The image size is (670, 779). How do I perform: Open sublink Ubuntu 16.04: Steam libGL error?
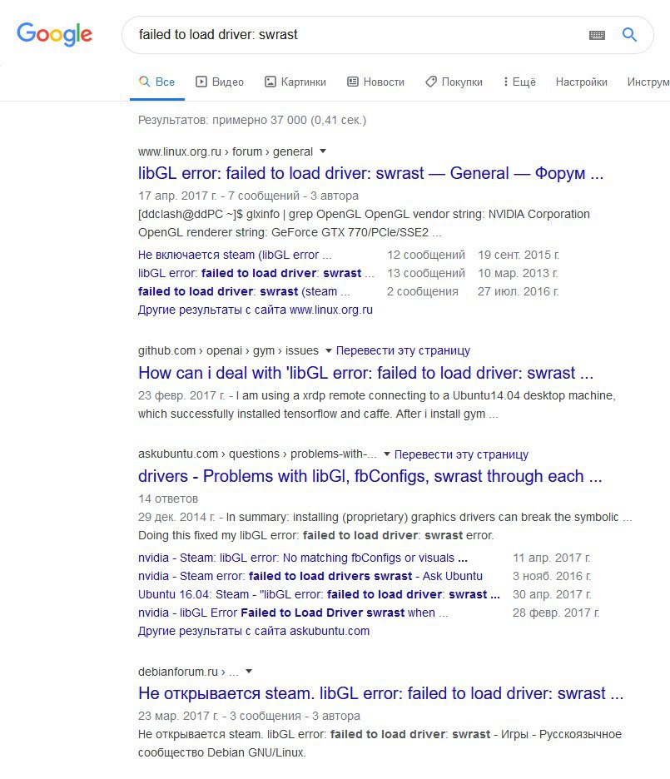(x=319, y=595)
